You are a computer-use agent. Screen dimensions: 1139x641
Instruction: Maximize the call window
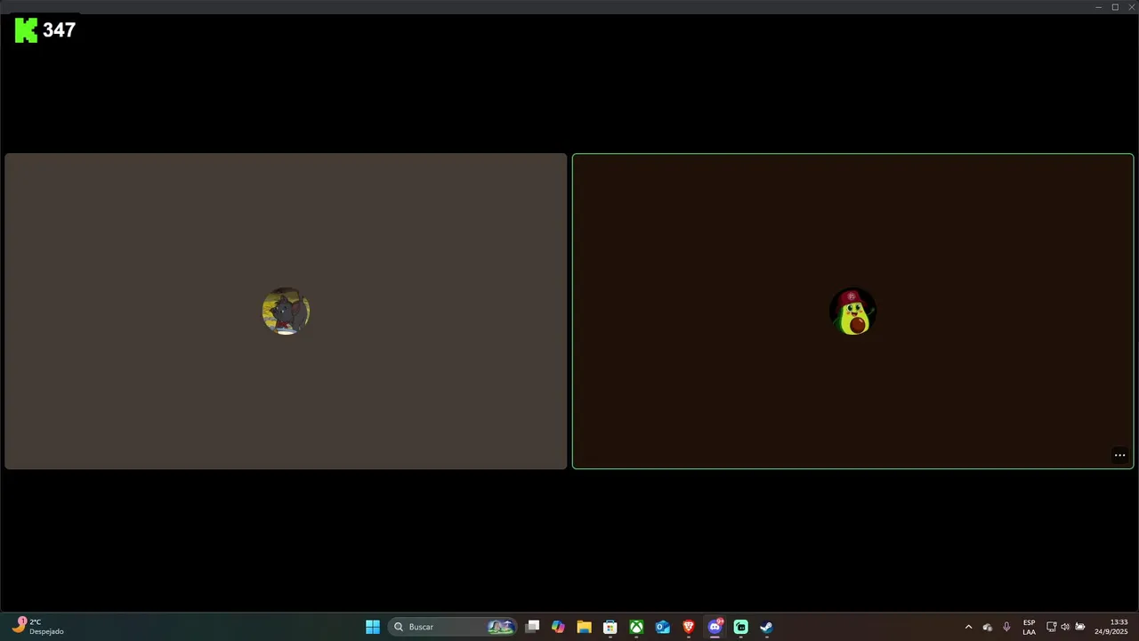click(x=1115, y=7)
